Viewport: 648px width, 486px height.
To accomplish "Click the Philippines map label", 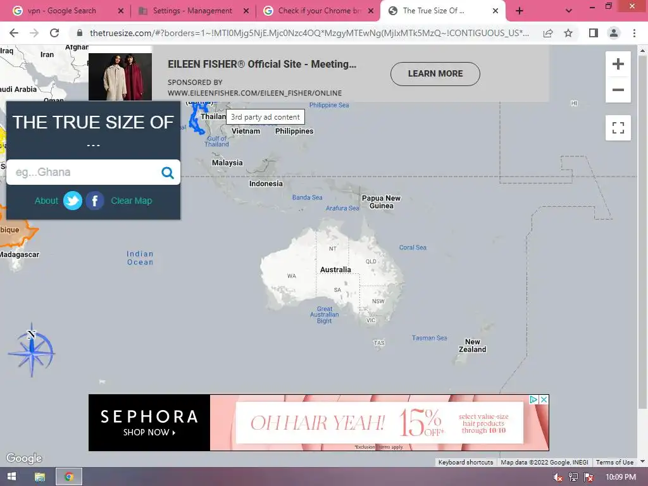I will (294, 131).
